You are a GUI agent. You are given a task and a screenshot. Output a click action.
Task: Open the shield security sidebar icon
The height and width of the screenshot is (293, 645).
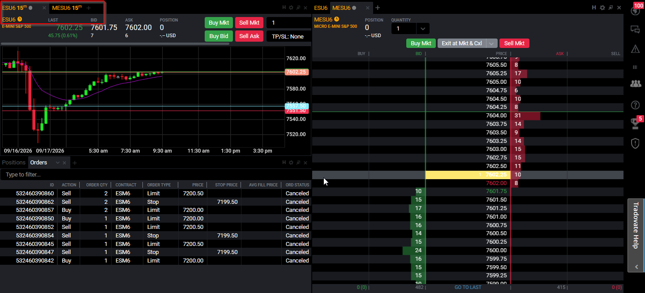pos(635,143)
